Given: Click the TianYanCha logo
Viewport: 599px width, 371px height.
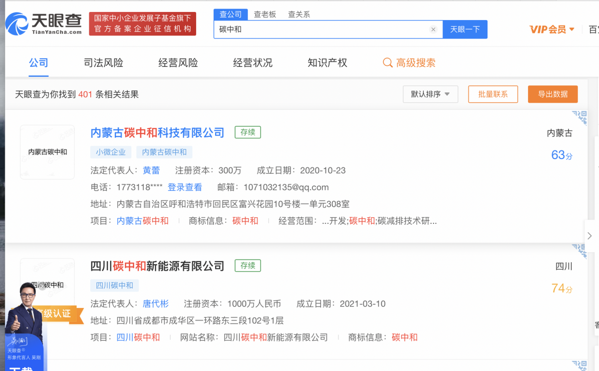Looking at the screenshot, I should point(43,23).
